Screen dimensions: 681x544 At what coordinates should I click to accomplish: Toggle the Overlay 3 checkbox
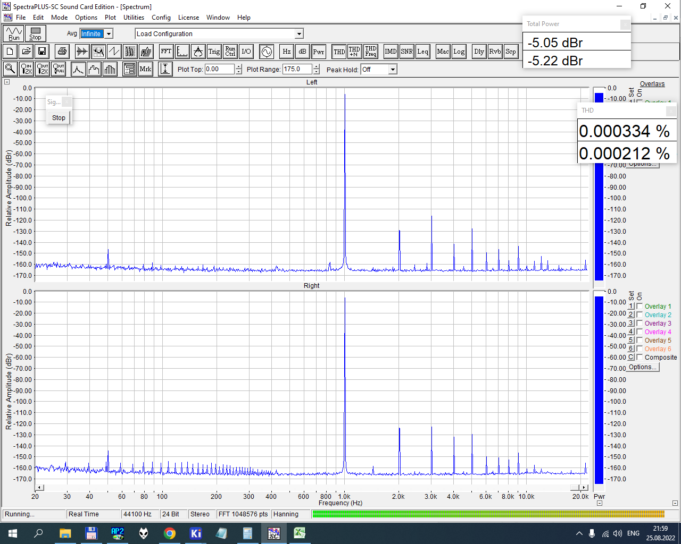640,324
